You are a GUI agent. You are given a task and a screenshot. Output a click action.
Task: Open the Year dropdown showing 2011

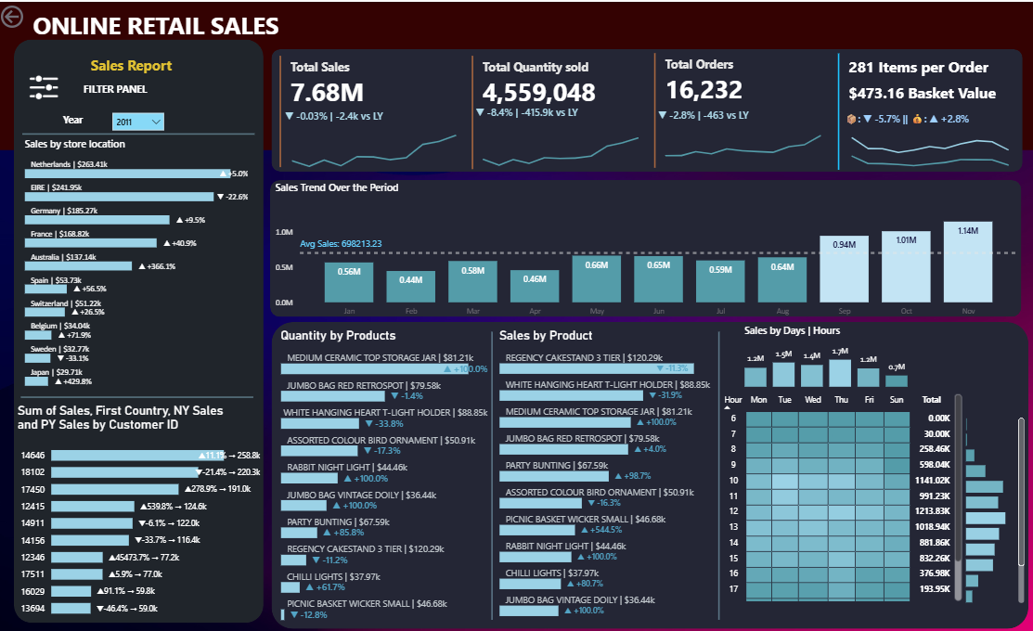[137, 122]
